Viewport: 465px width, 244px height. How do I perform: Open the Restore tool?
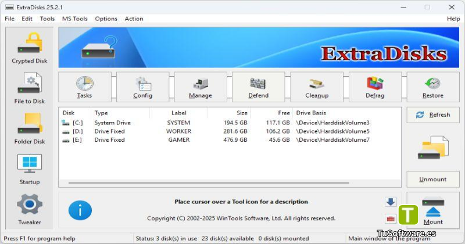(433, 87)
